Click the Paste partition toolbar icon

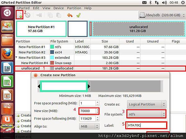pos(59,15)
